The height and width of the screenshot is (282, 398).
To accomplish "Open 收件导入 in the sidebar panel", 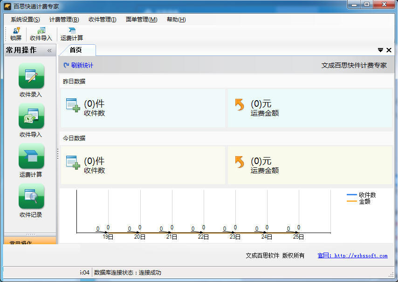I will pos(31,116).
